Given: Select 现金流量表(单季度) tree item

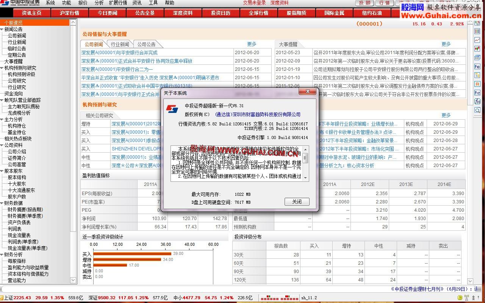Looking at the screenshot, I should (28, 248).
